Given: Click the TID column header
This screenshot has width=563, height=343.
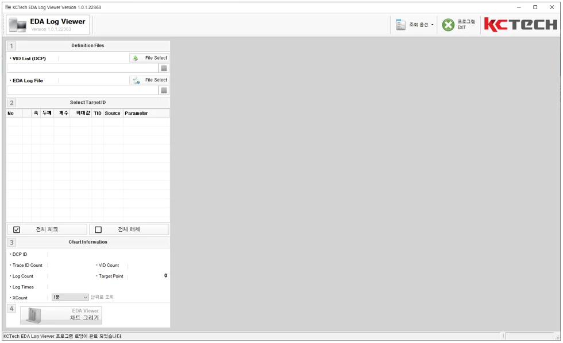Looking at the screenshot, I should (98, 113).
